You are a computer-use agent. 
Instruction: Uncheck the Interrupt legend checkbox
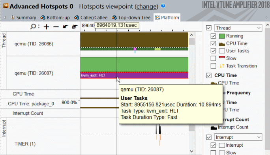tap(213, 145)
